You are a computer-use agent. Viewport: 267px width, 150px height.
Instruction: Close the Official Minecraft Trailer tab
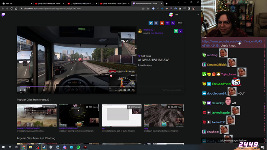(64, 4)
